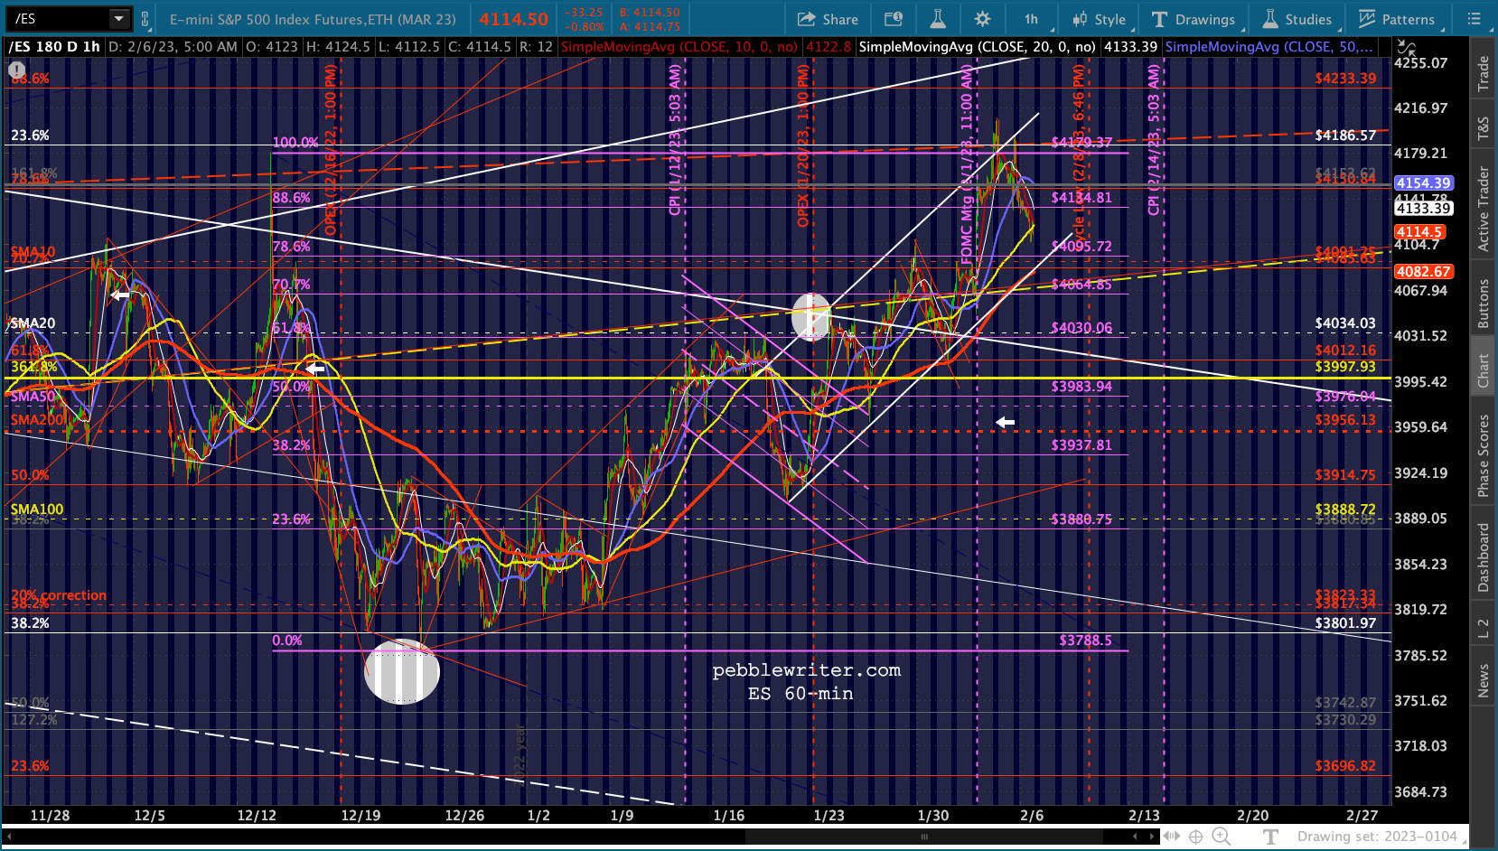The image size is (1498, 851).
Task: Click the $3997.93 yellow level label
Action: coord(1345,367)
